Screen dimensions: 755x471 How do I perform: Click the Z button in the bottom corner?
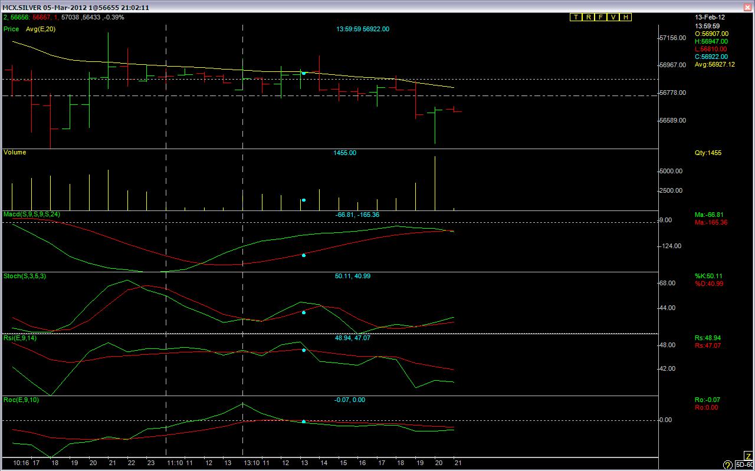coord(748,456)
